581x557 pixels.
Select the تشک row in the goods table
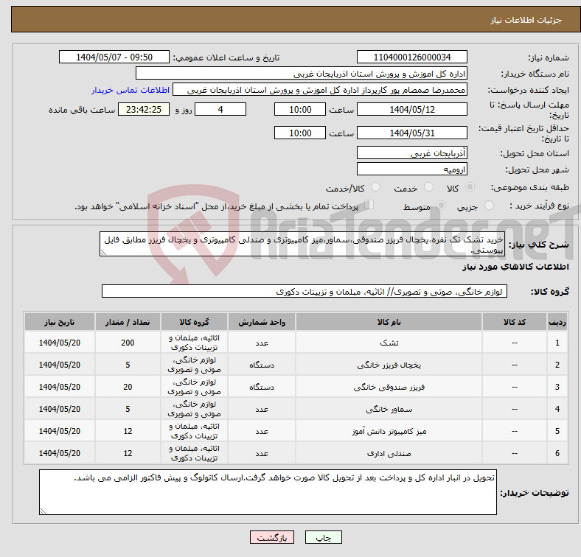point(388,343)
